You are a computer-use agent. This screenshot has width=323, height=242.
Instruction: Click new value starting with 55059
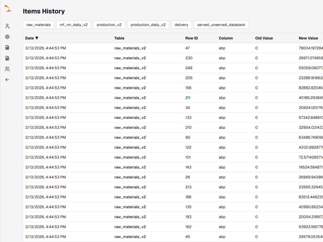(x=311, y=68)
